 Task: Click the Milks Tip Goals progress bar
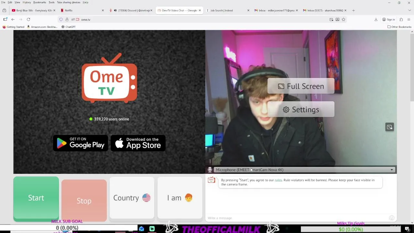(x=351, y=229)
